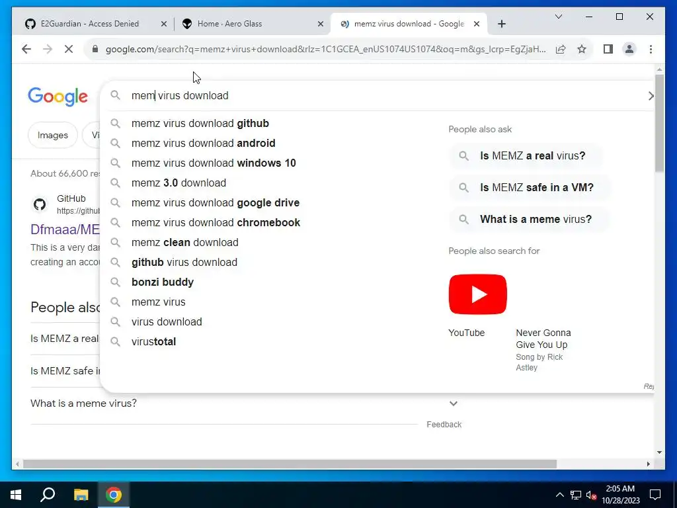Click Is MEMZ a real virus? chip
The image size is (677, 508).
pyautogui.click(x=526, y=156)
